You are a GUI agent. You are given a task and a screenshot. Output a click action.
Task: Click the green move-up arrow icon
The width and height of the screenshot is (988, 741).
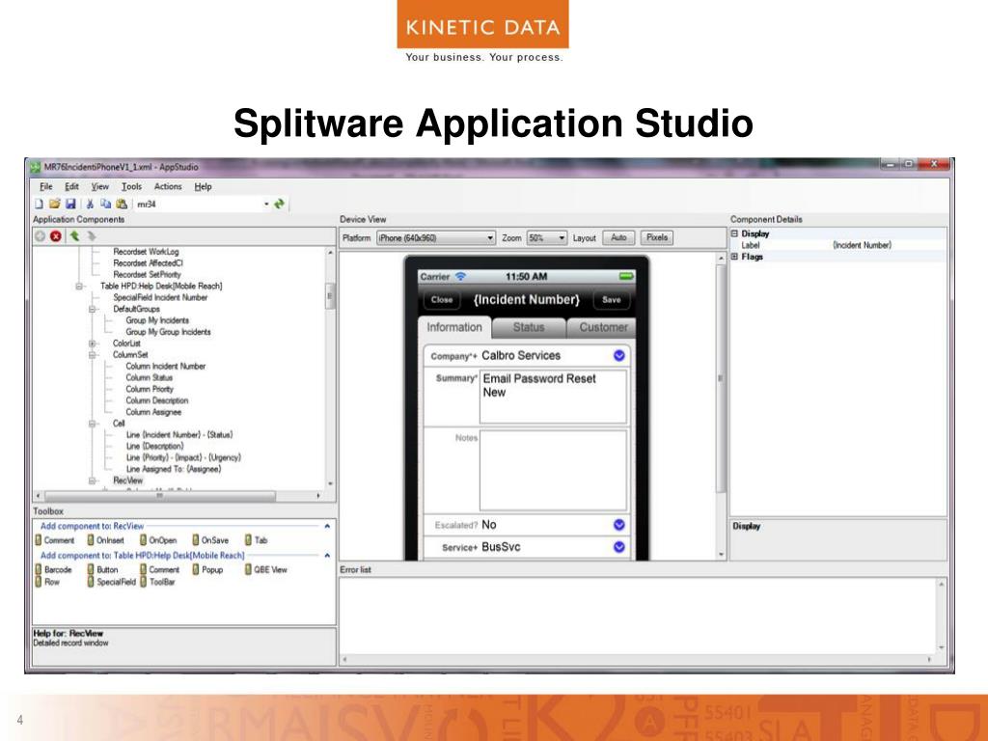74,236
